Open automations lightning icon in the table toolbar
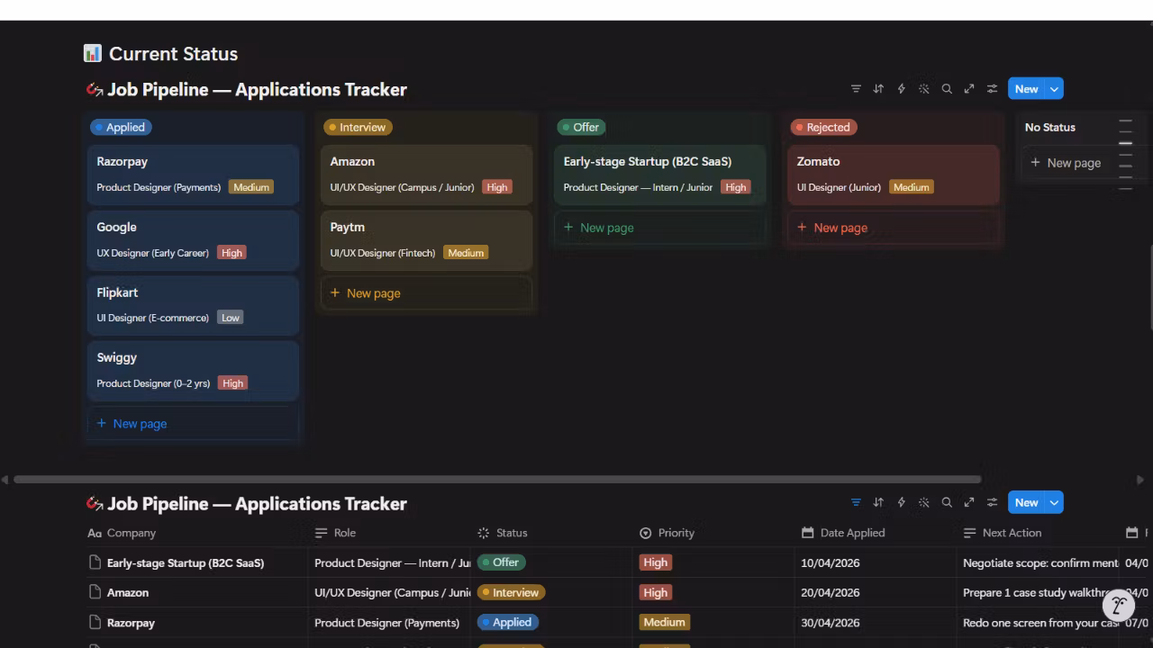1153x648 pixels. click(901, 503)
